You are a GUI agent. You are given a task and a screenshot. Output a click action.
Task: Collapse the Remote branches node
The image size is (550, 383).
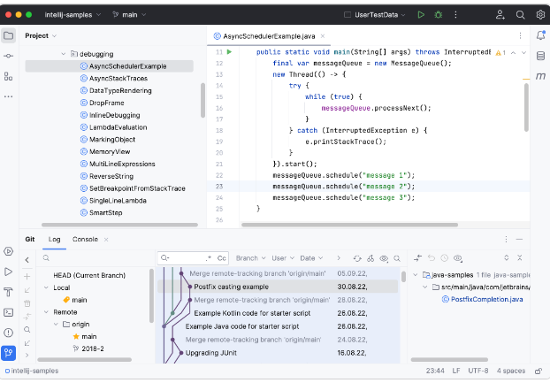click(46, 312)
